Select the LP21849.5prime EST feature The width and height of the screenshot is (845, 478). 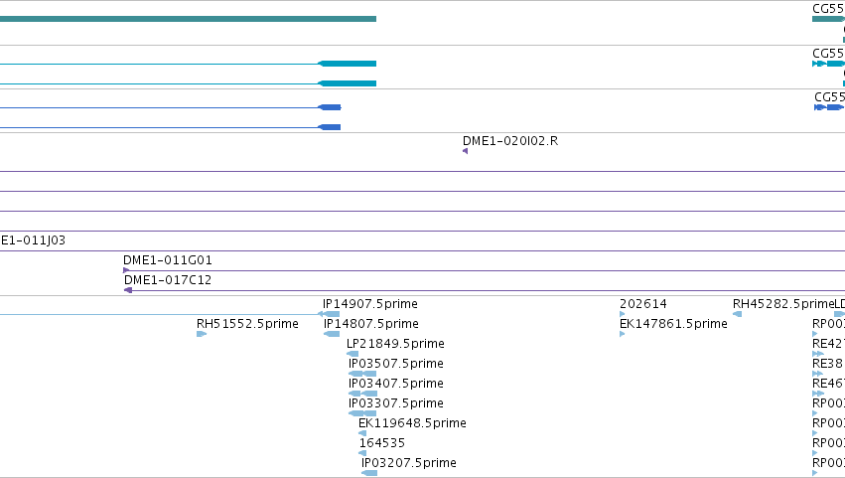point(352,354)
